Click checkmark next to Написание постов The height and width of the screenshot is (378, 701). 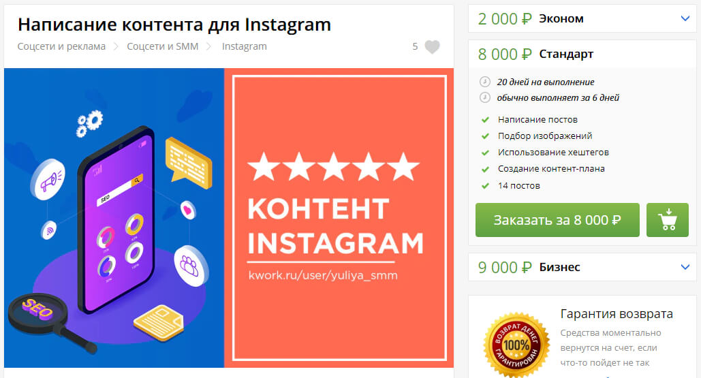click(485, 120)
